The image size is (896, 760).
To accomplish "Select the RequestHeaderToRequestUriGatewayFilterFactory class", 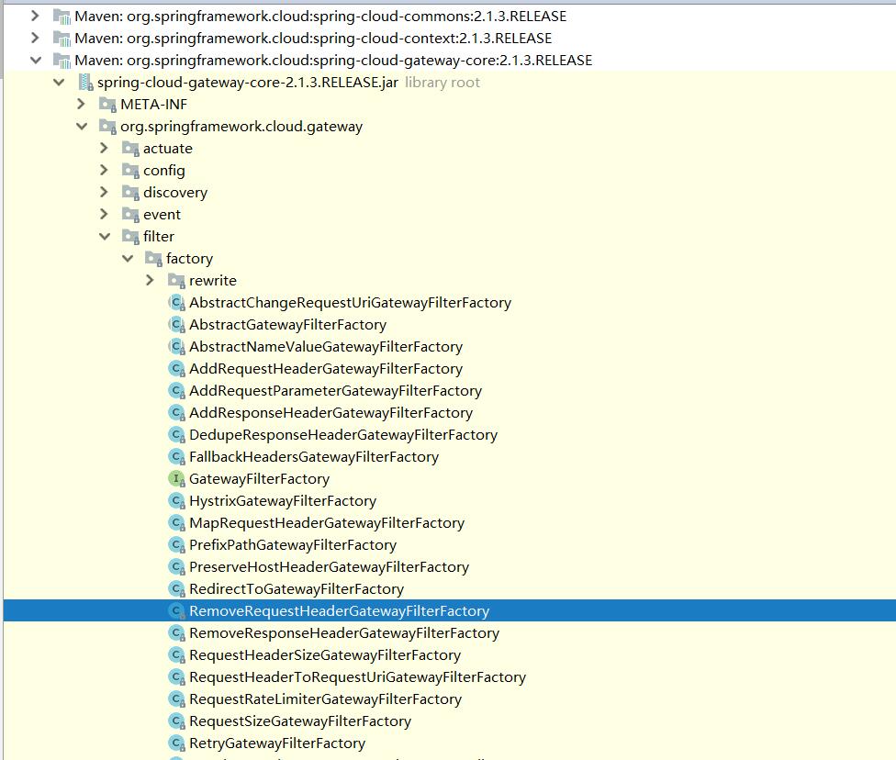I will click(x=357, y=677).
